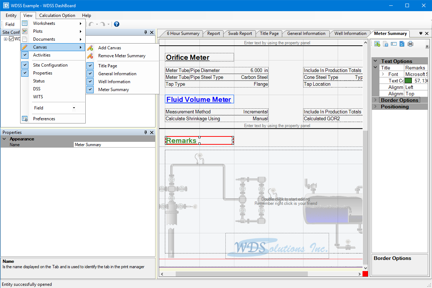The image size is (432, 288).
Task: Click the Redo arrow in the toolbar
Action: pos(103,24)
